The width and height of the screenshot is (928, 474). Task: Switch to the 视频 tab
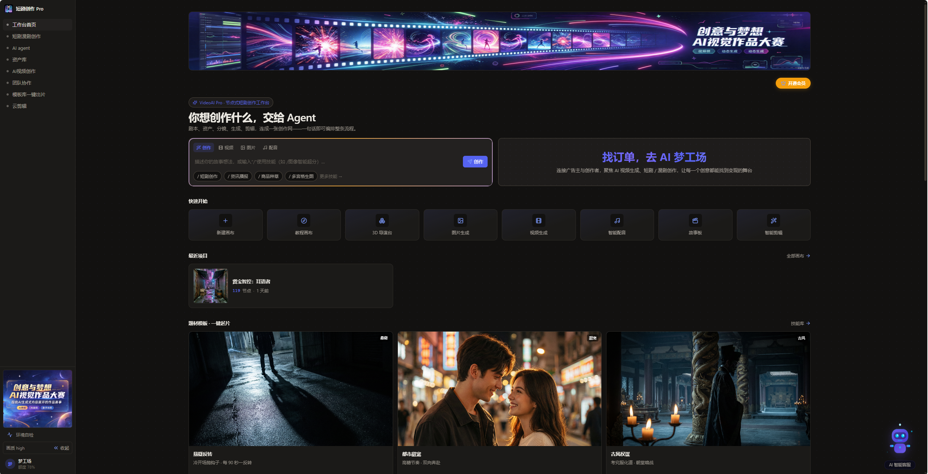(226, 147)
